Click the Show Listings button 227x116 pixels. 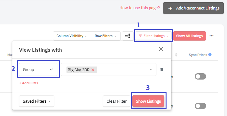148,101
